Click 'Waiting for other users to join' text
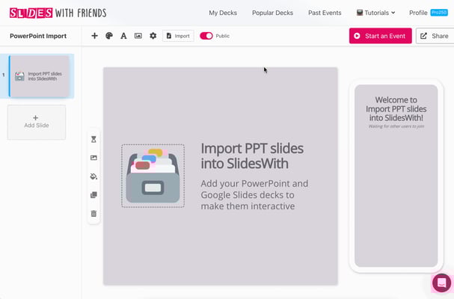Screen dimensions: 454x299 point(396,126)
